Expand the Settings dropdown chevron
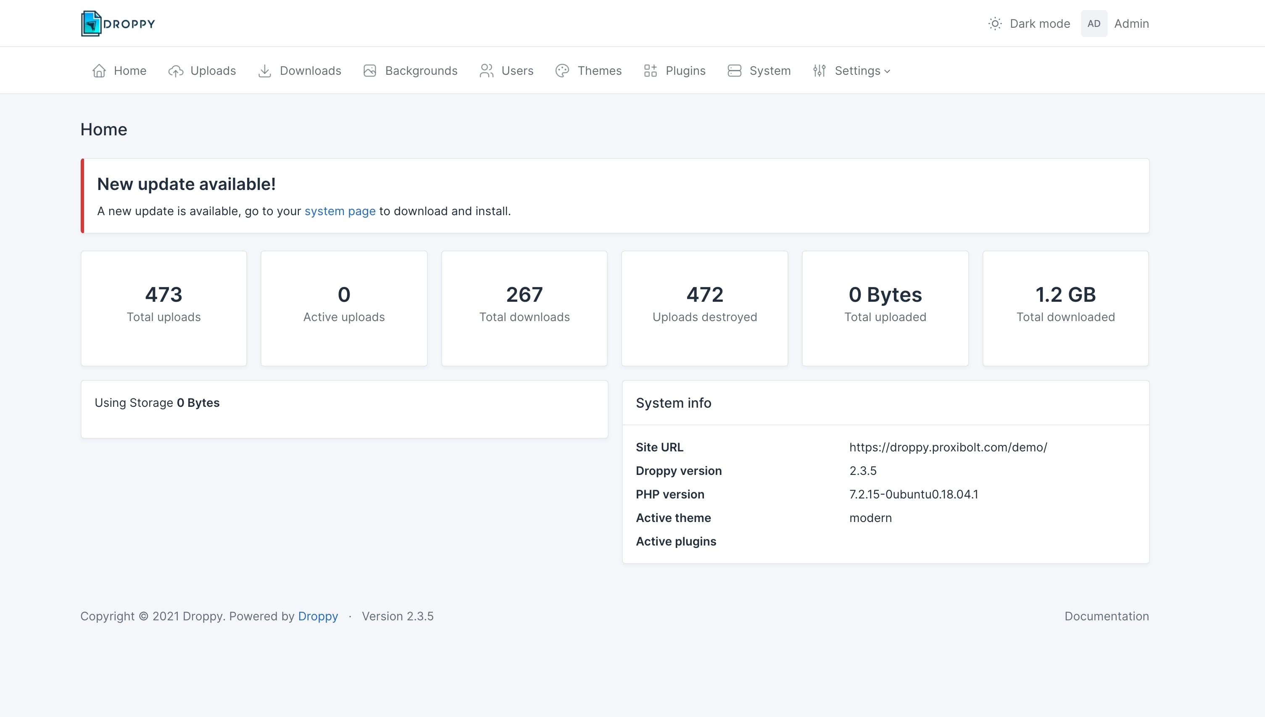Screen dimensions: 1265x717 (887, 71)
